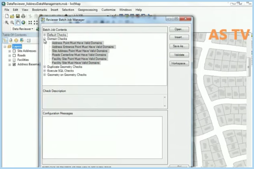Viewport: 254px width, 169px height.
Task: Select Roads Centerline Must Have Valid Domains
Action: (79, 55)
